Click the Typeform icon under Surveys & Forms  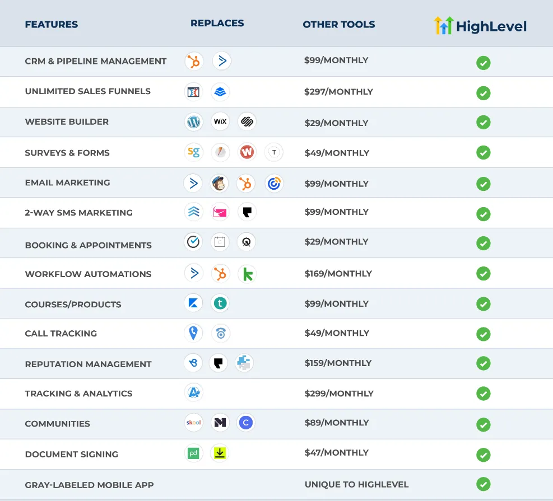point(274,152)
